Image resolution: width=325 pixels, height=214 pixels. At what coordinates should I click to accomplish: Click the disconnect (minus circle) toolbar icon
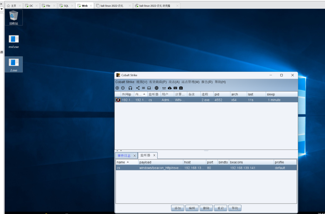click(x=123, y=88)
